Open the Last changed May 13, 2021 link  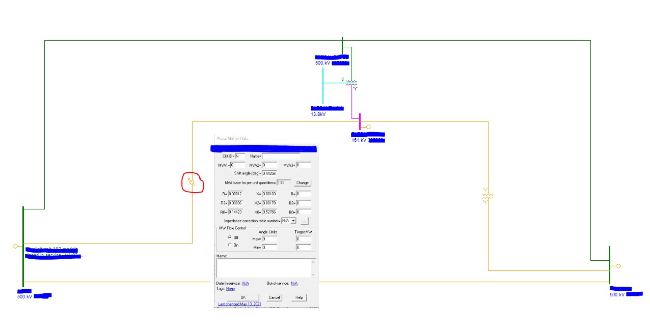pyautogui.click(x=237, y=304)
